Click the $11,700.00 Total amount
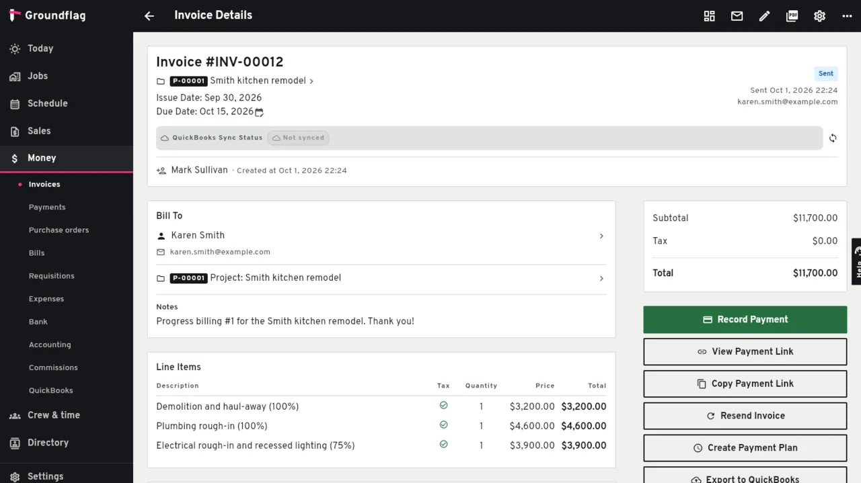Screen dimensions: 861x483 click(x=815, y=273)
